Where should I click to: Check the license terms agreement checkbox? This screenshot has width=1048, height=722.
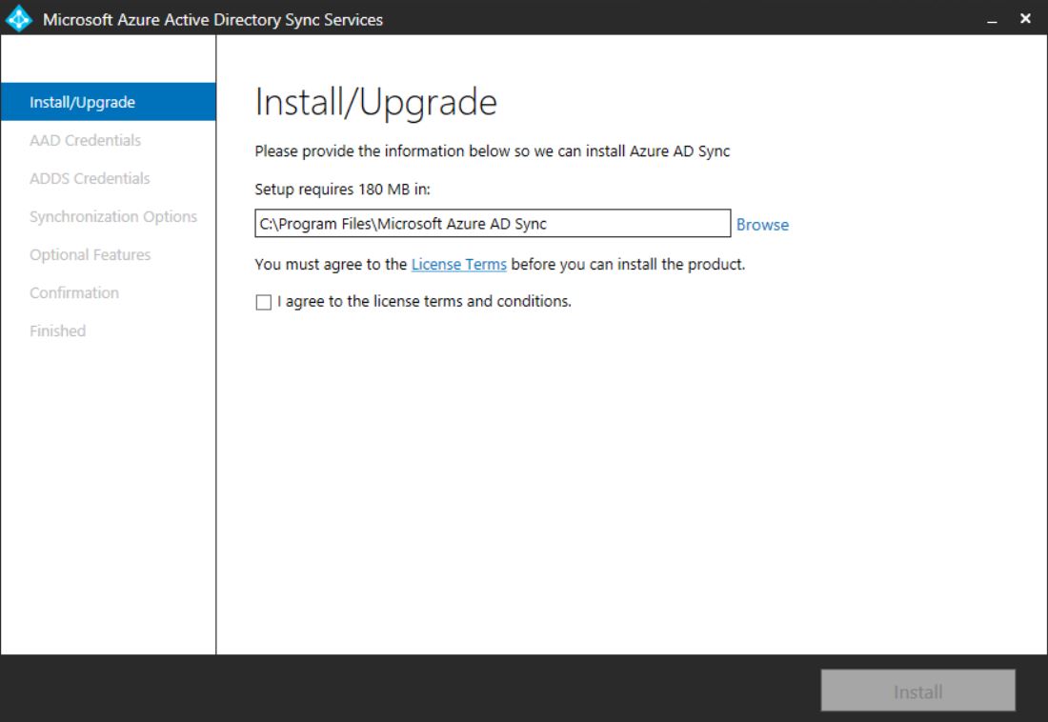click(x=263, y=302)
